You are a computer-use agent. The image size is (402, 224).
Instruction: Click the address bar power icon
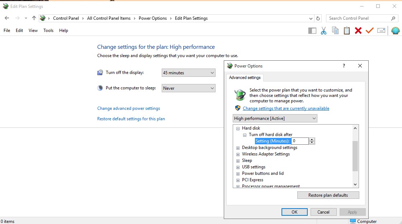click(43, 18)
